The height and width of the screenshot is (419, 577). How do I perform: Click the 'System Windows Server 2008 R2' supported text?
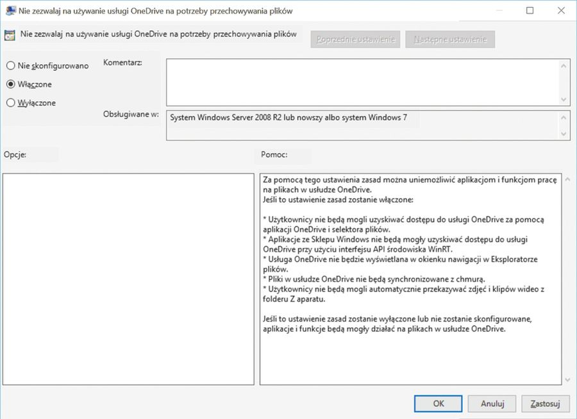coord(288,117)
